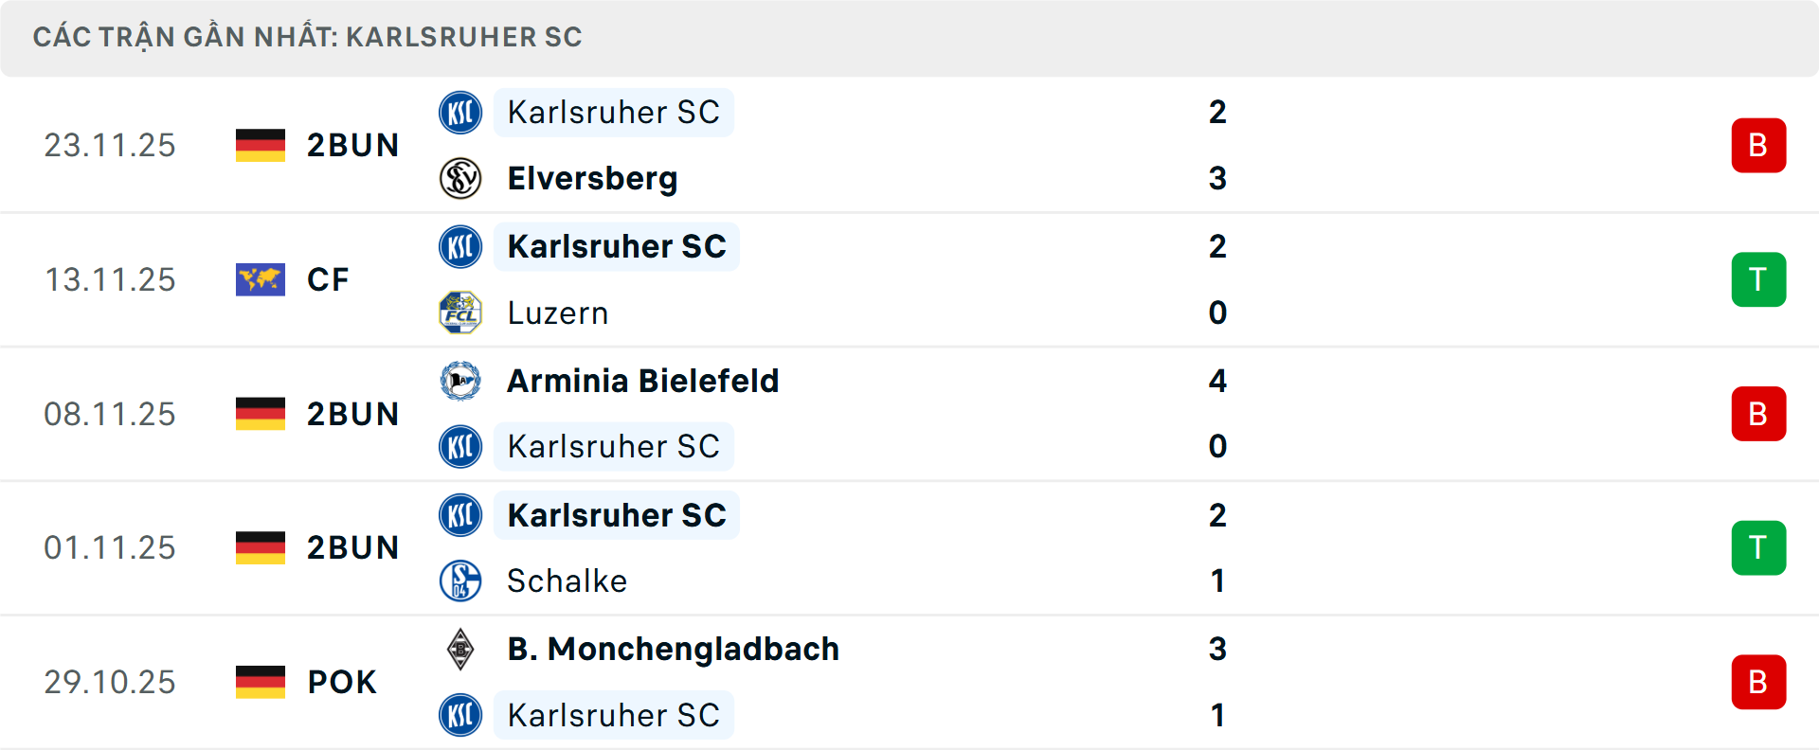This screenshot has width=1819, height=750.
Task: Click the FC Luzern club crest
Action: pos(460,312)
